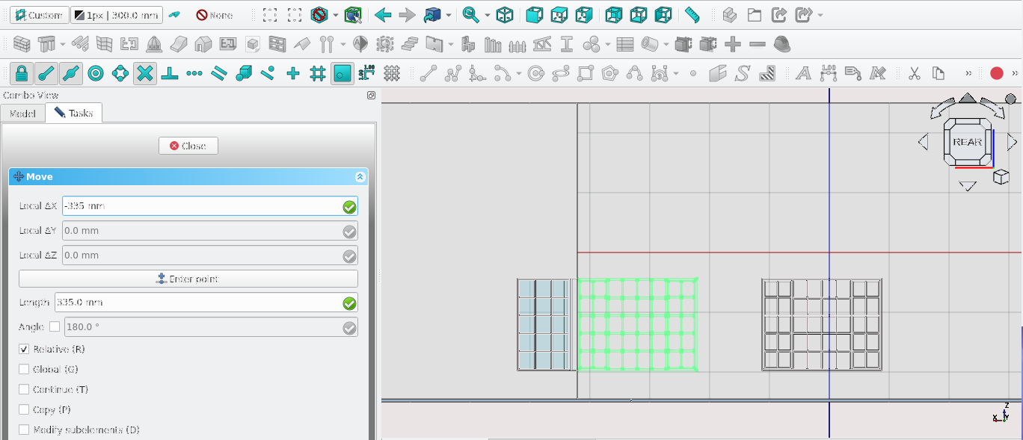The height and width of the screenshot is (440, 1023).
Task: Enable snap to grid icon
Action: tap(317, 73)
